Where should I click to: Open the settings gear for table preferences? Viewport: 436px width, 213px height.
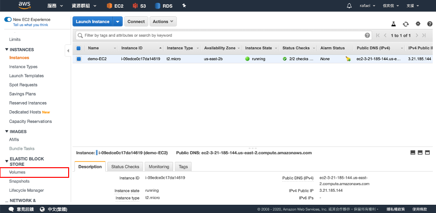point(418,24)
